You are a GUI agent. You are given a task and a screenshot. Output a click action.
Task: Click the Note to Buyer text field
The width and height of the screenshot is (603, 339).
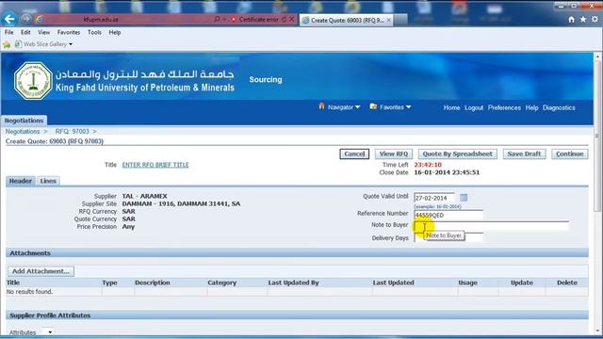tap(492, 226)
